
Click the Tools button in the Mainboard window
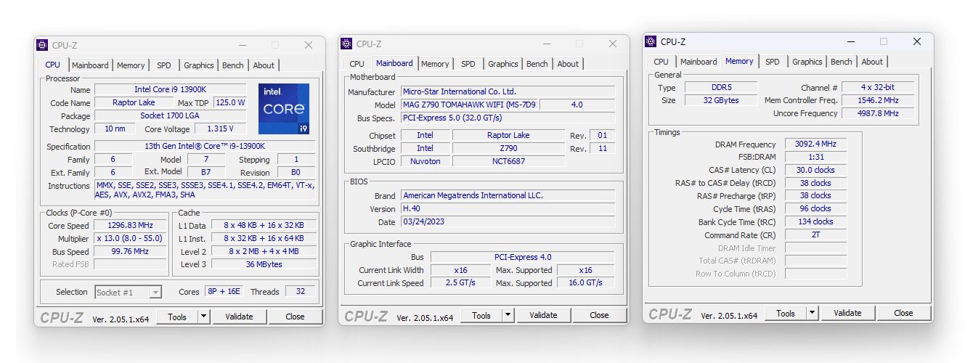tap(481, 315)
